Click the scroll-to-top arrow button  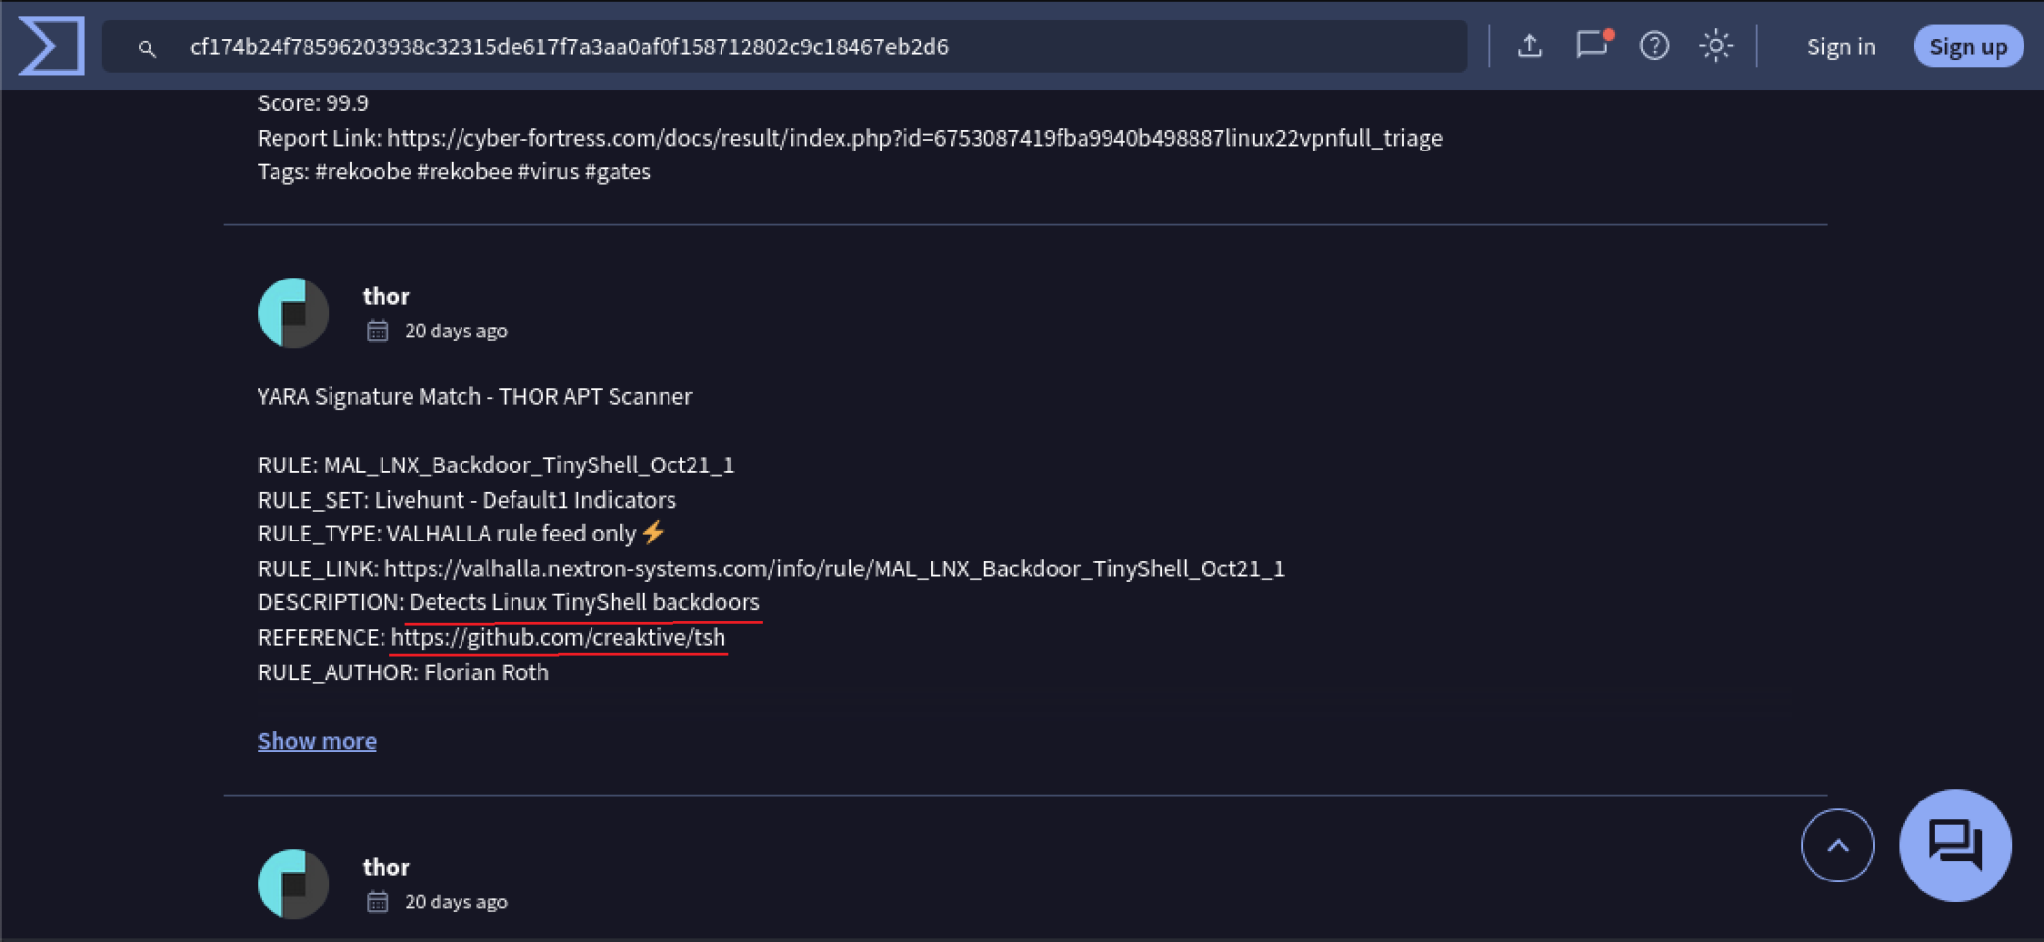[1838, 845]
